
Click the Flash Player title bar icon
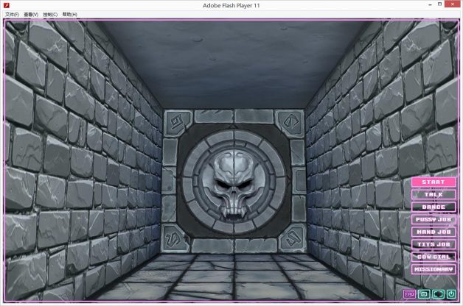click(7, 5)
